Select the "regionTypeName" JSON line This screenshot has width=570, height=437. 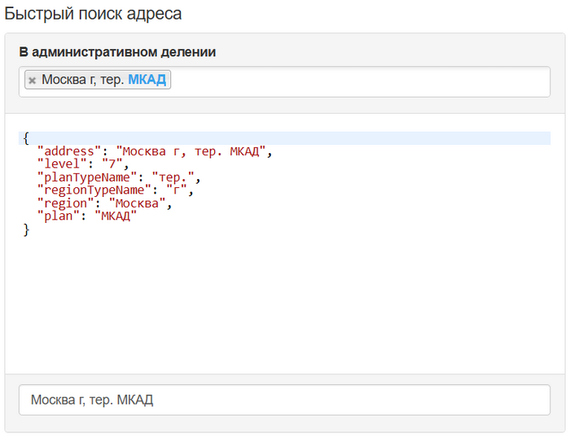point(116,190)
